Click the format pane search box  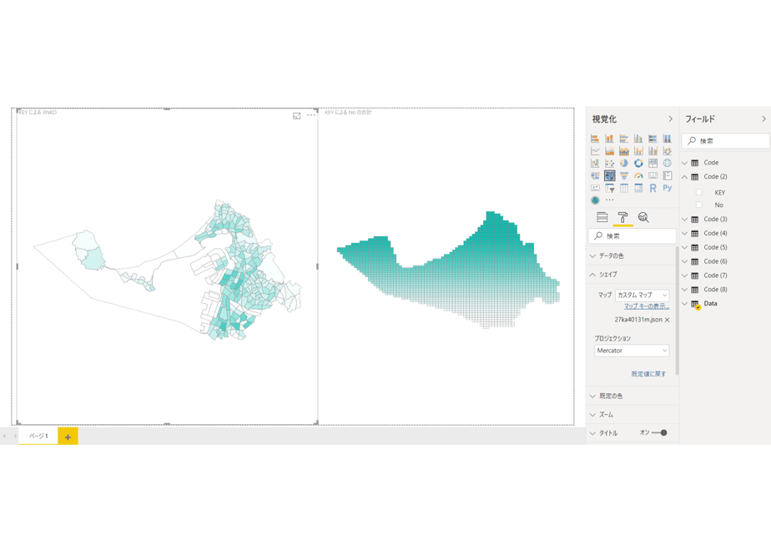pyautogui.click(x=632, y=236)
